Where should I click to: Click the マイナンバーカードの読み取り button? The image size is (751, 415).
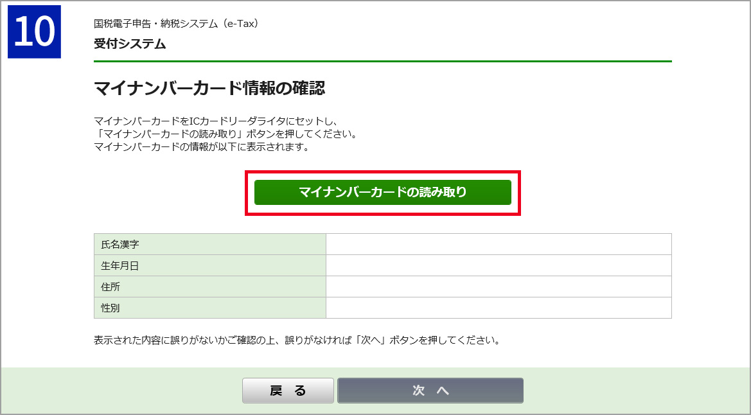click(383, 192)
